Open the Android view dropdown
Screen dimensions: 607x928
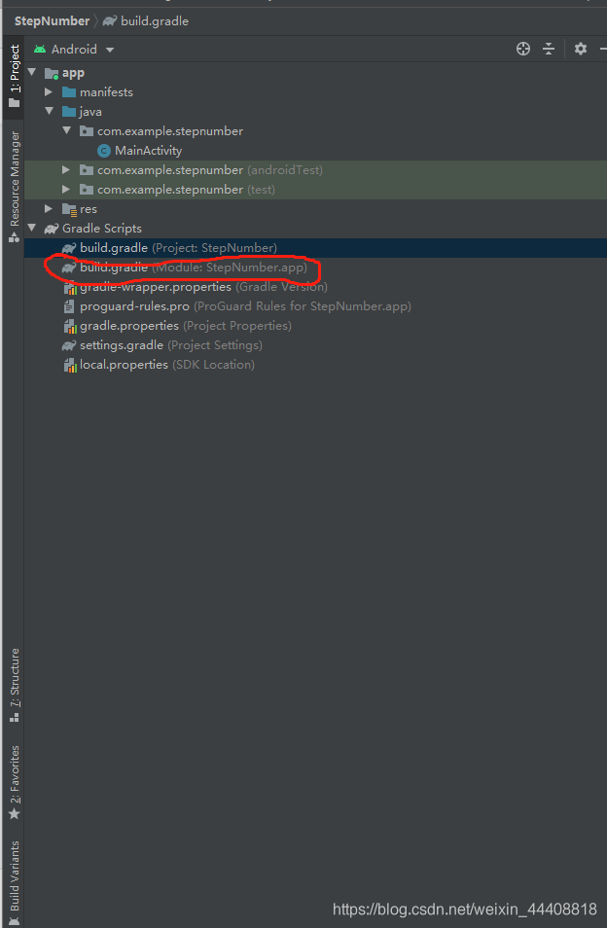(x=74, y=49)
